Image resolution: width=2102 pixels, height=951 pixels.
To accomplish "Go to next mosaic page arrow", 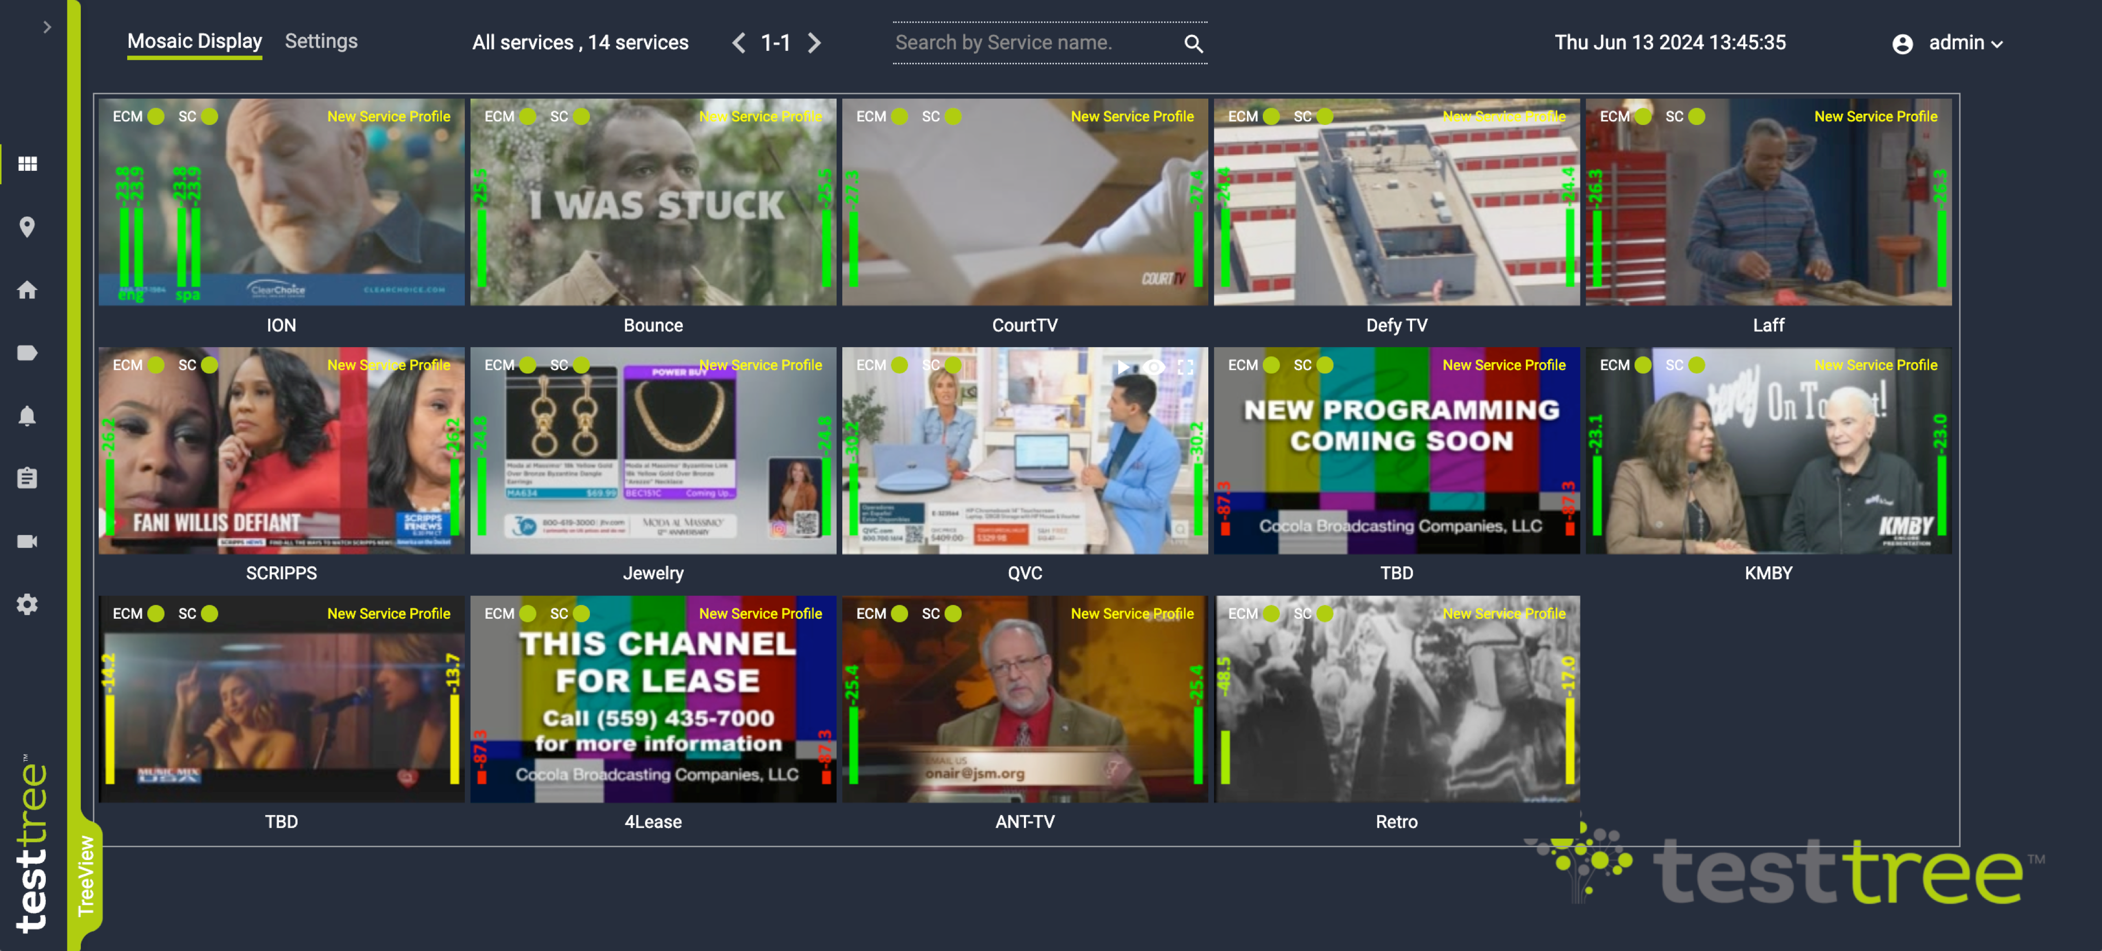I will coord(813,43).
